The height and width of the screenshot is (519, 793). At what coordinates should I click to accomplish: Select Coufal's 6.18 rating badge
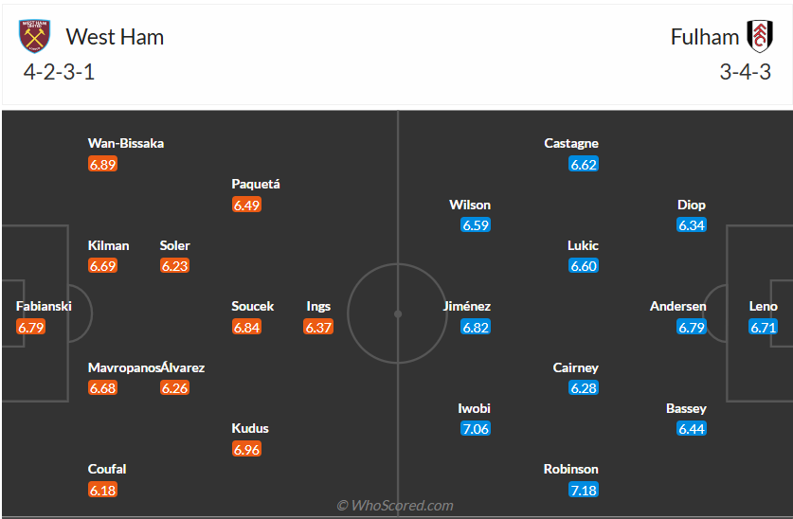coord(102,490)
